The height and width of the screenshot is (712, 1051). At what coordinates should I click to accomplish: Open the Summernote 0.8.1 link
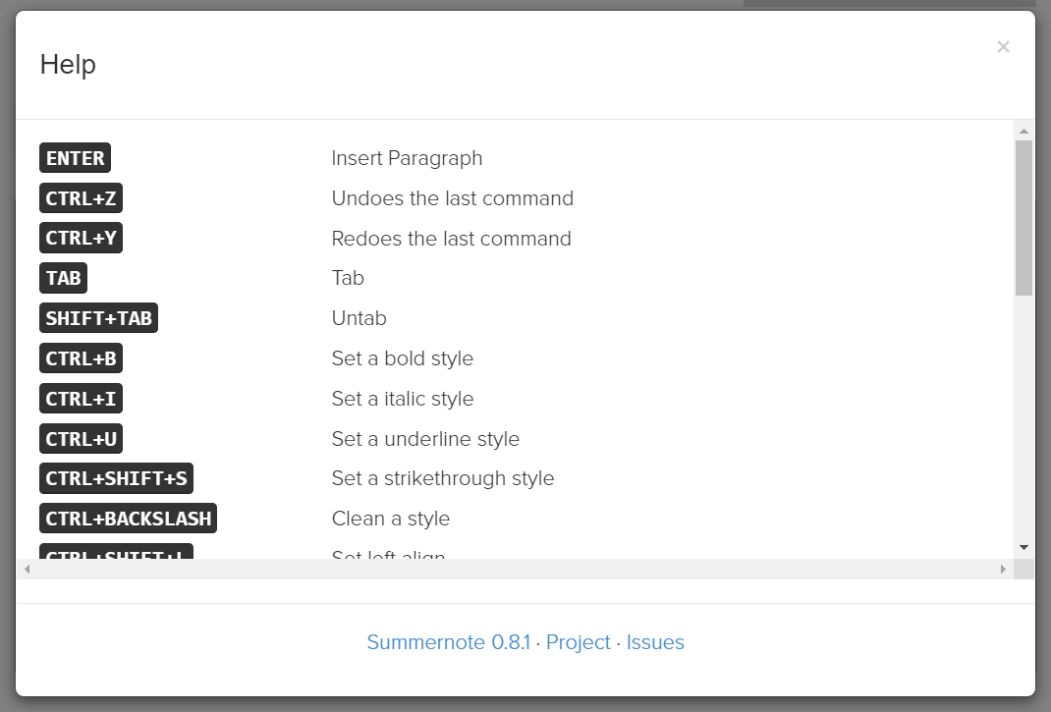click(x=448, y=642)
